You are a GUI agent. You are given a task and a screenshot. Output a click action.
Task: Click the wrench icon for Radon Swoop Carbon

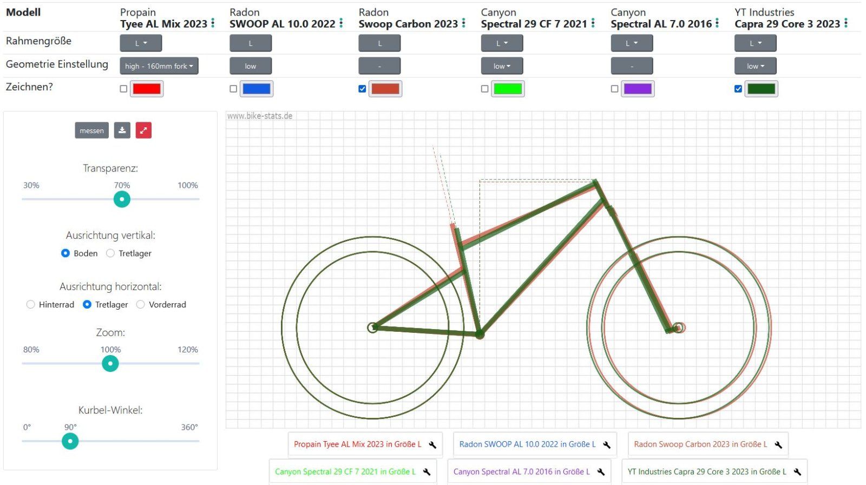[778, 445]
